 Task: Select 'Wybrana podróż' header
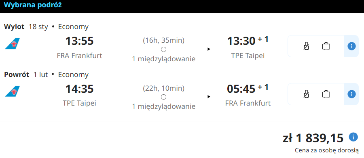tap(33, 5)
